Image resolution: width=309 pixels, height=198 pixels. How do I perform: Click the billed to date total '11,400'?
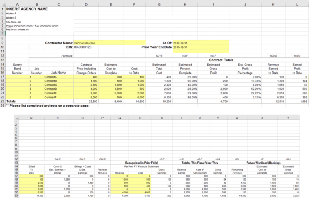(31, 196)
